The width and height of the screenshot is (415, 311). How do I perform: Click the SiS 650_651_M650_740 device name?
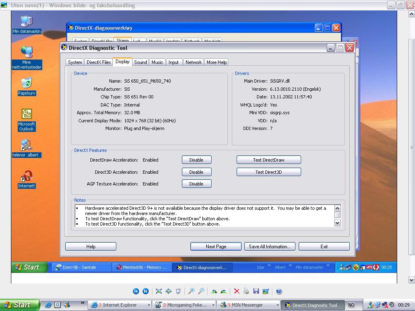[x=148, y=81]
